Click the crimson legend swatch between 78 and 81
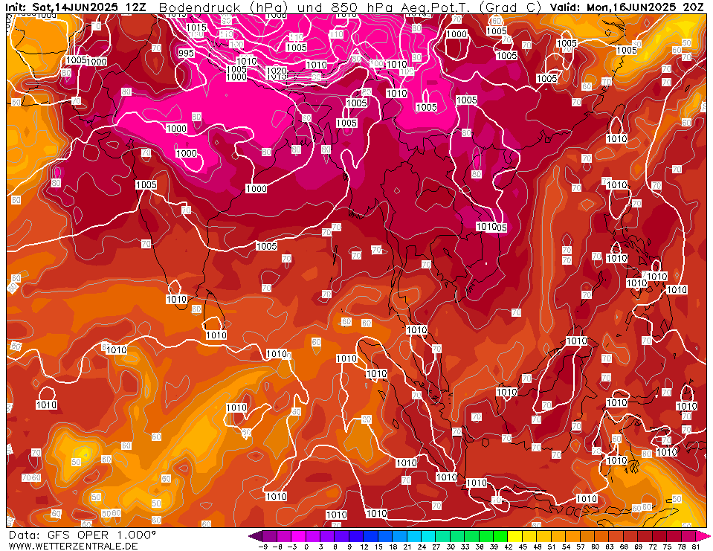 tap(688, 536)
